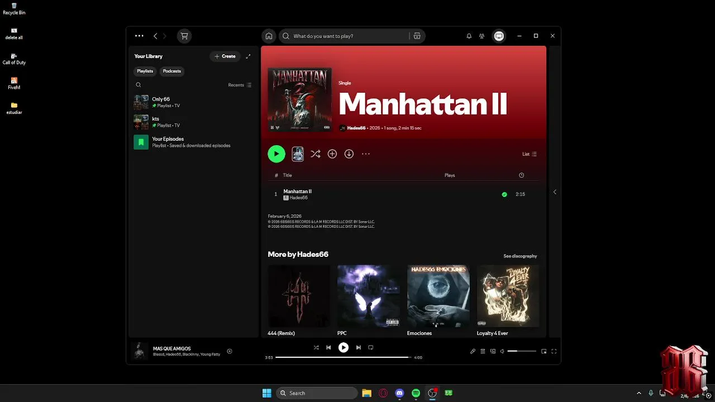This screenshot has width=715, height=402.
Task: Add now playing song to Liked Songs
Action: coord(230,351)
